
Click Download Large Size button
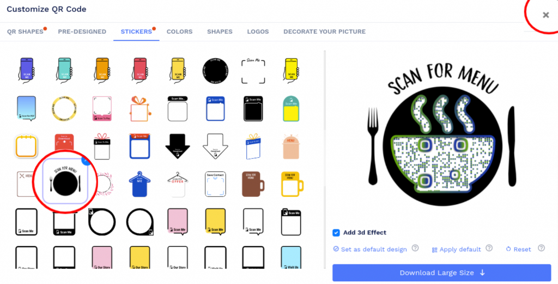441,273
